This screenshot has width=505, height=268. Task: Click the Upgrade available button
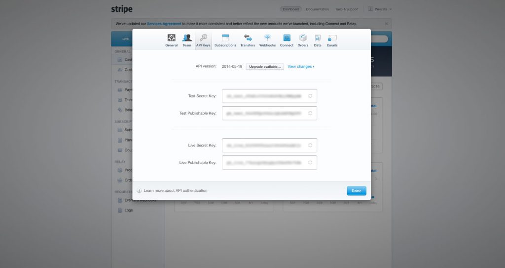(x=265, y=67)
